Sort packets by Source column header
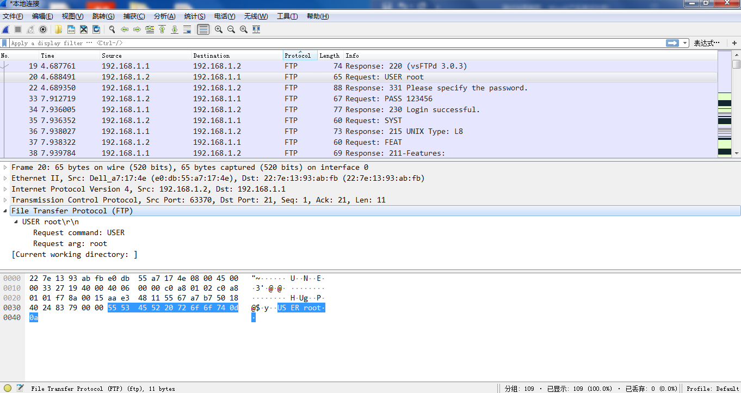The width and height of the screenshot is (741, 393). pos(146,56)
